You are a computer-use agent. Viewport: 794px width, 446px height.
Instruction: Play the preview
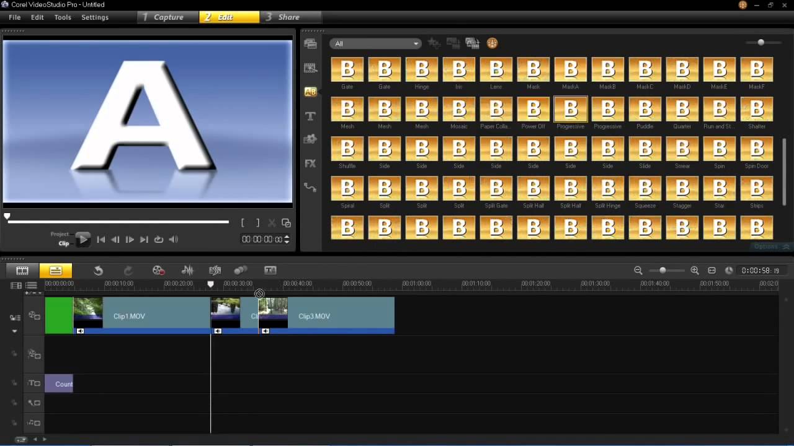point(83,239)
